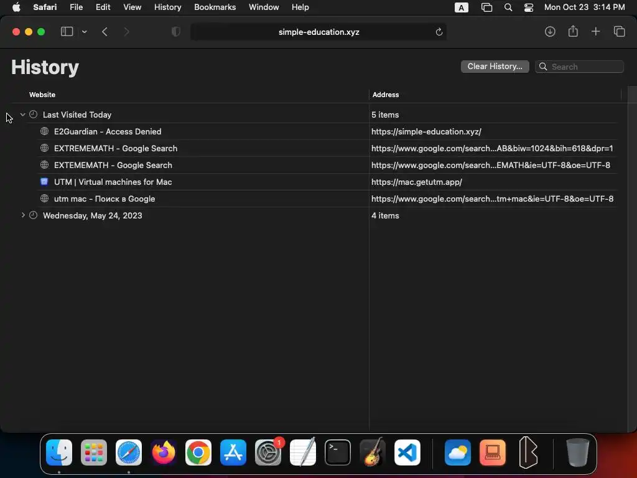Open the View menu

132,7
